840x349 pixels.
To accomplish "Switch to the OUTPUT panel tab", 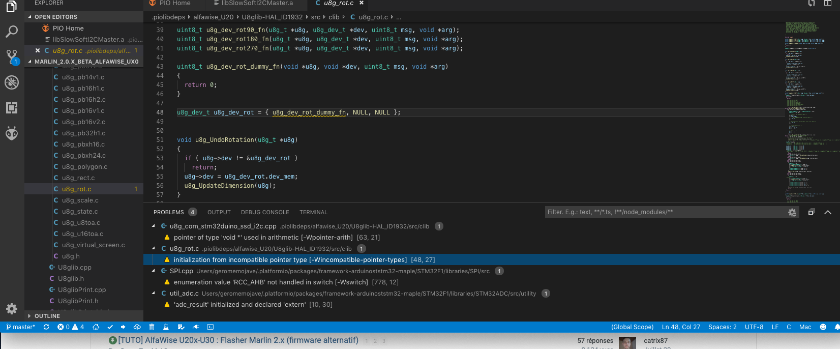I will [219, 212].
